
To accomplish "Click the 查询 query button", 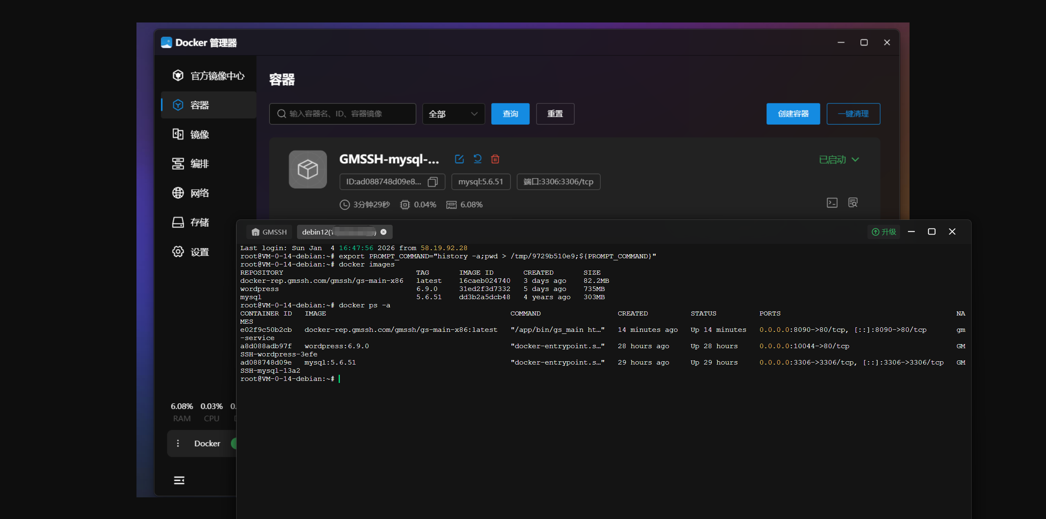I will 510,114.
